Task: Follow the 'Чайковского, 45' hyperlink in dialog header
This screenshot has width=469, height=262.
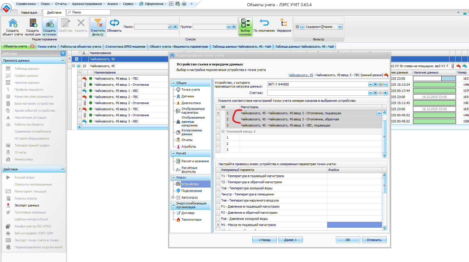Action: tap(301, 75)
